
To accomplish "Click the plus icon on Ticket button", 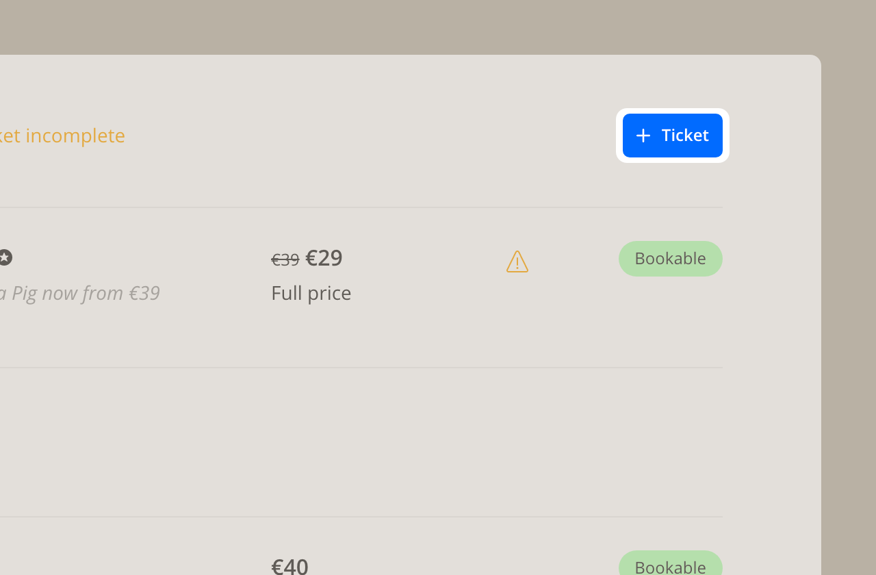I will pos(643,136).
